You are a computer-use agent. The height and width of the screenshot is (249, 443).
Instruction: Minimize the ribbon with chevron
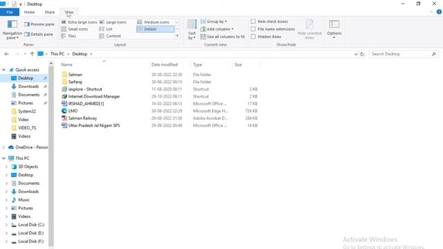pos(431,12)
